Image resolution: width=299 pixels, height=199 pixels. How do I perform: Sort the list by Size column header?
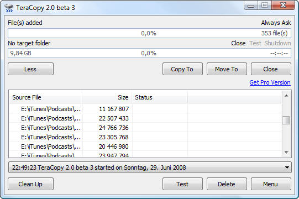click(107, 97)
